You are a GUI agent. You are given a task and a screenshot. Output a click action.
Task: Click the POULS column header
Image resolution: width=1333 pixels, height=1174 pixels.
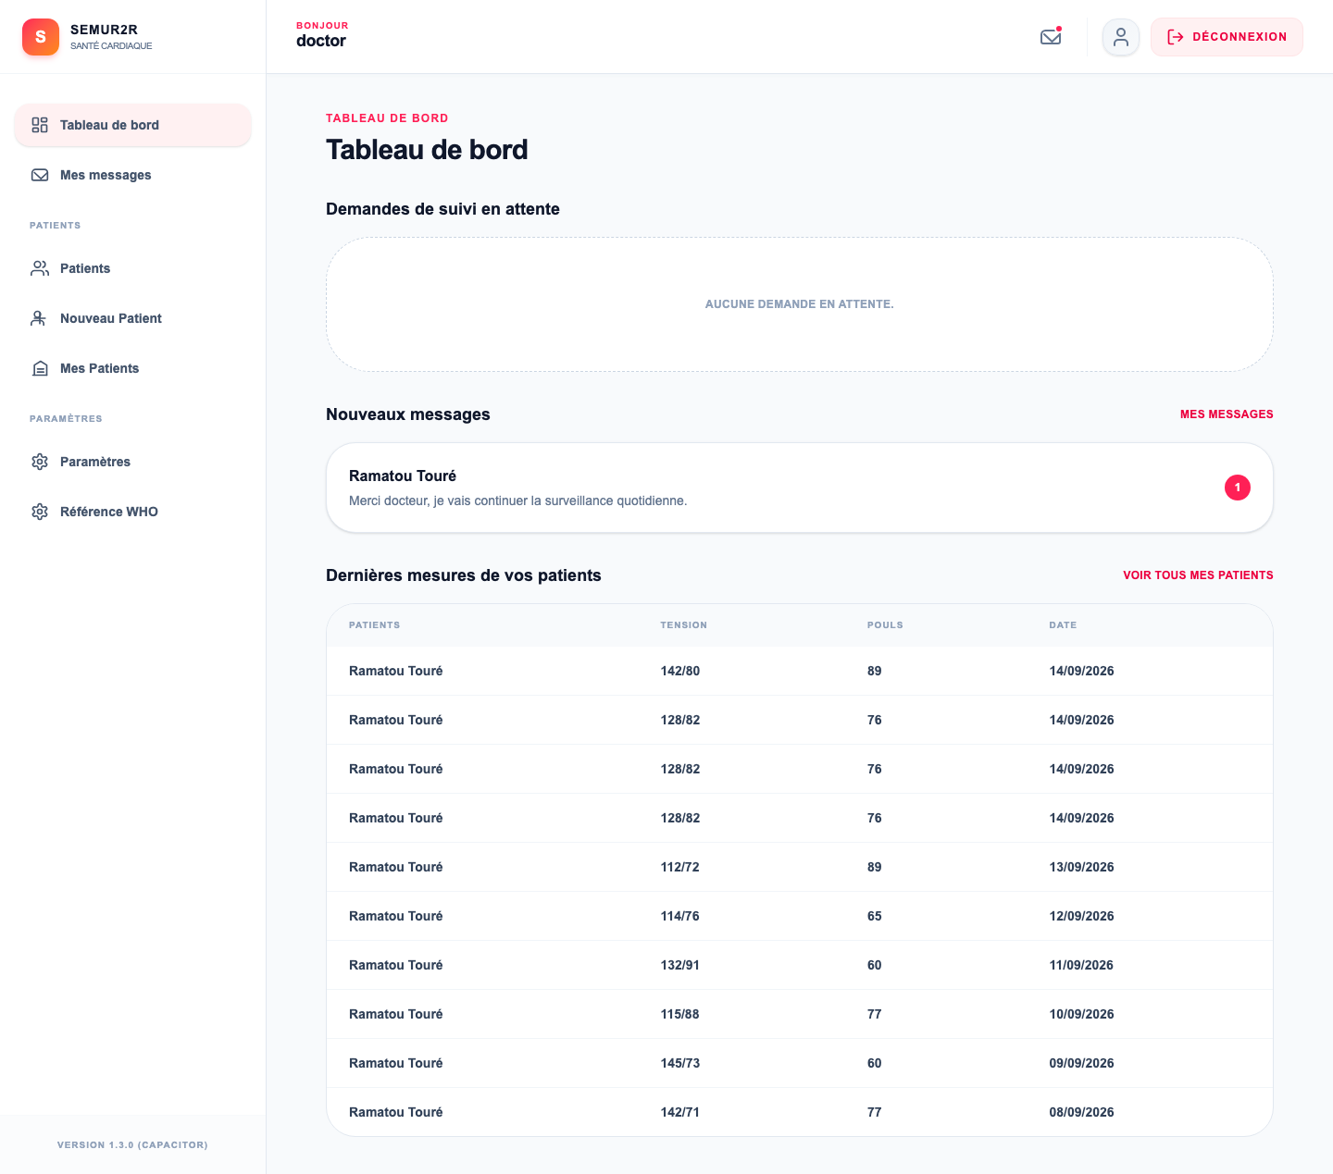[x=885, y=625]
